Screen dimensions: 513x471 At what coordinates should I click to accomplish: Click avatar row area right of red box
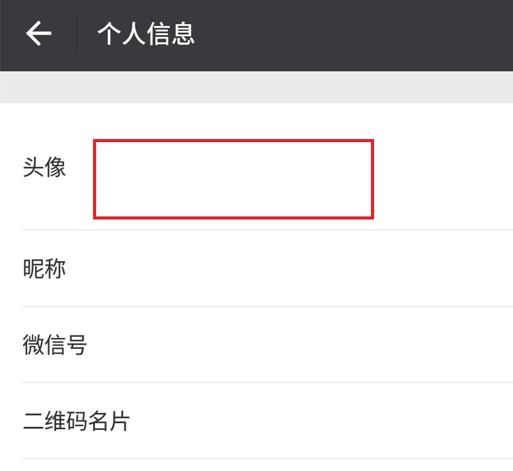click(444, 179)
